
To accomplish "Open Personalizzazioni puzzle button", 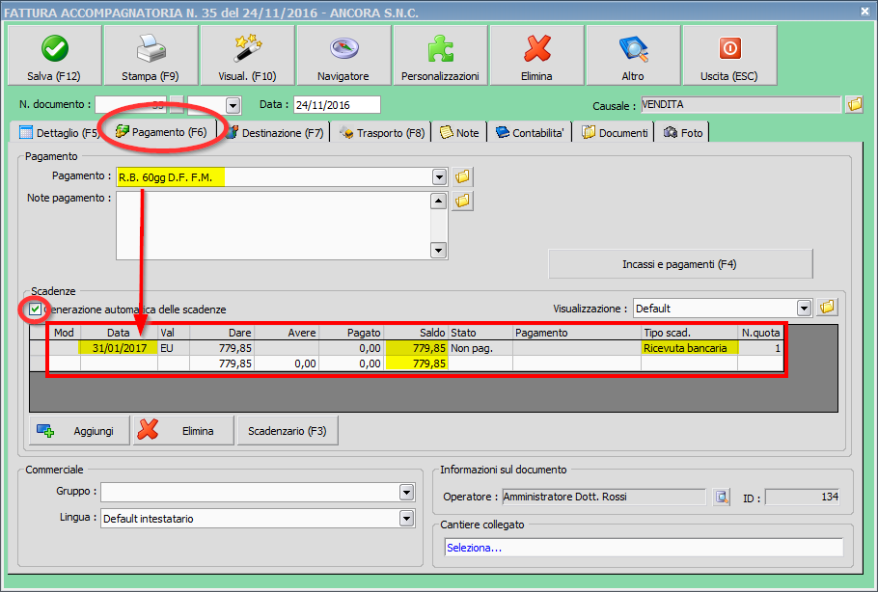I will point(440,55).
